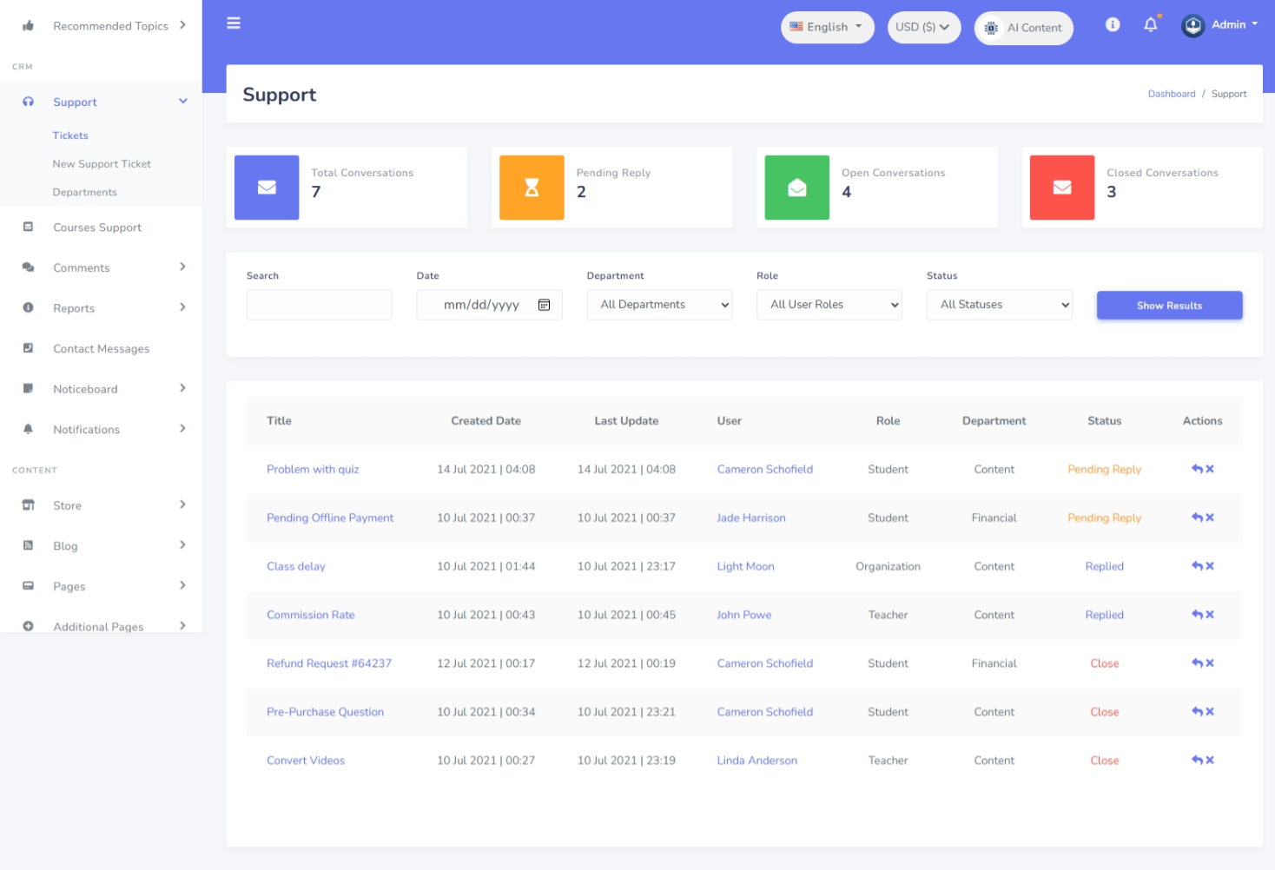The image size is (1275, 870).
Task: Expand the Noticeboard chevron
Action: coord(182,388)
